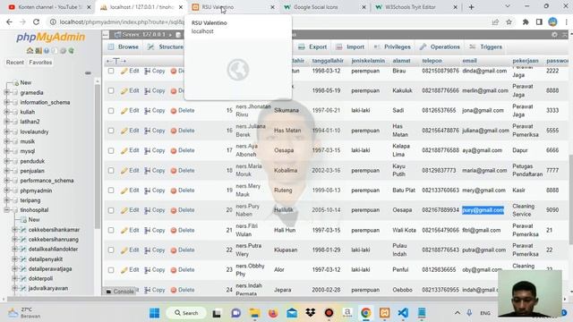The width and height of the screenshot is (573, 322).
Task: Open Firefox from the taskbar
Action: click(272, 313)
